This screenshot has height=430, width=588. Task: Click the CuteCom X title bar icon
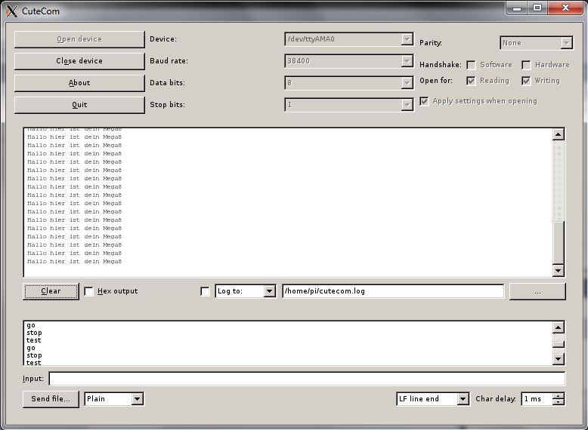point(11,11)
